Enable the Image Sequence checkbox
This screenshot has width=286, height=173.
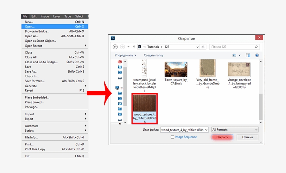point(173,137)
